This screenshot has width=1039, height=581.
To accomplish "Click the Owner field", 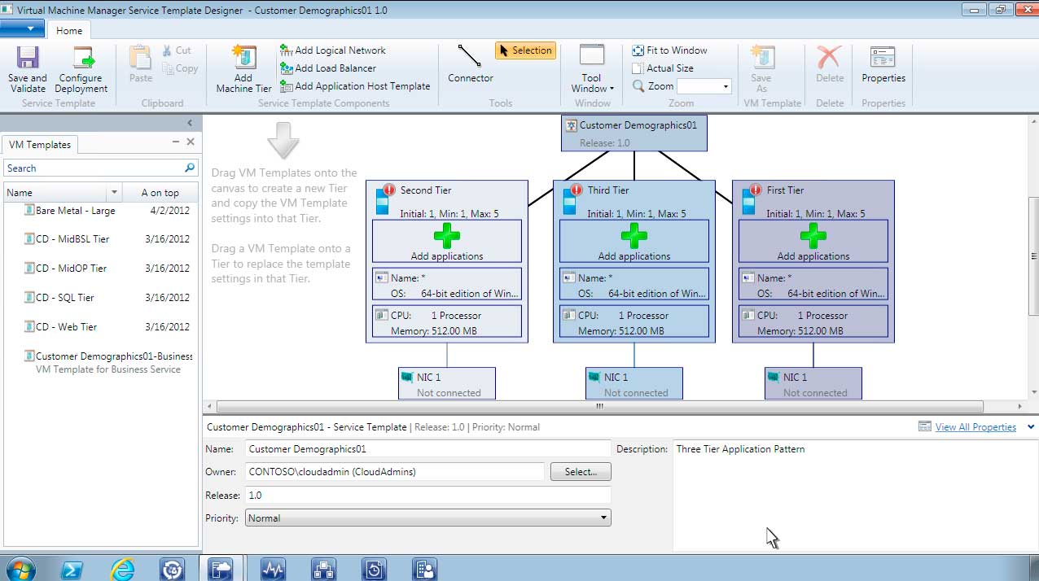I will click(395, 472).
